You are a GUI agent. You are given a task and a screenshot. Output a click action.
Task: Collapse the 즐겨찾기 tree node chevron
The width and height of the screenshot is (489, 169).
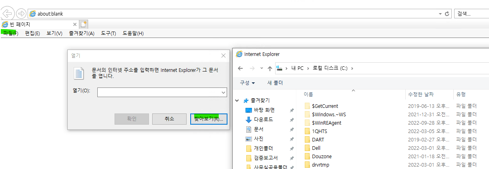pos(237,100)
